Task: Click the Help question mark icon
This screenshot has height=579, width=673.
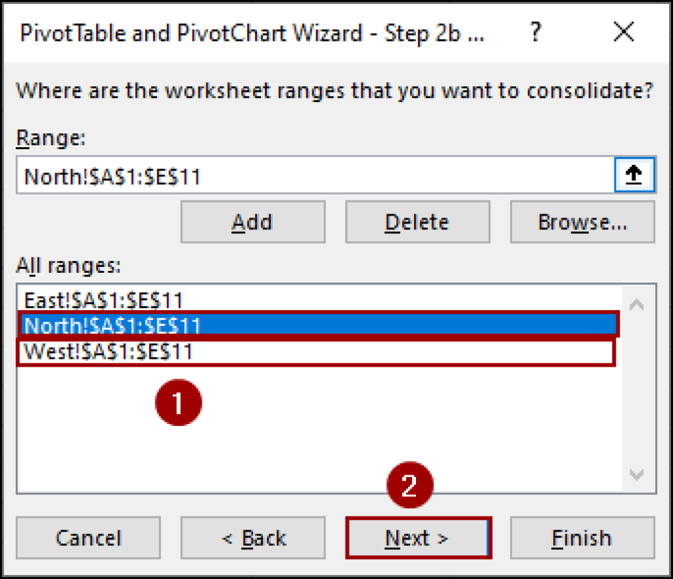Action: (535, 32)
